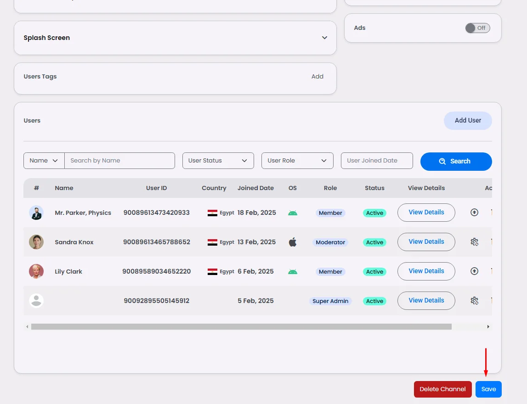Click the upgrade arrow icon for Mr. Parker

click(x=475, y=213)
